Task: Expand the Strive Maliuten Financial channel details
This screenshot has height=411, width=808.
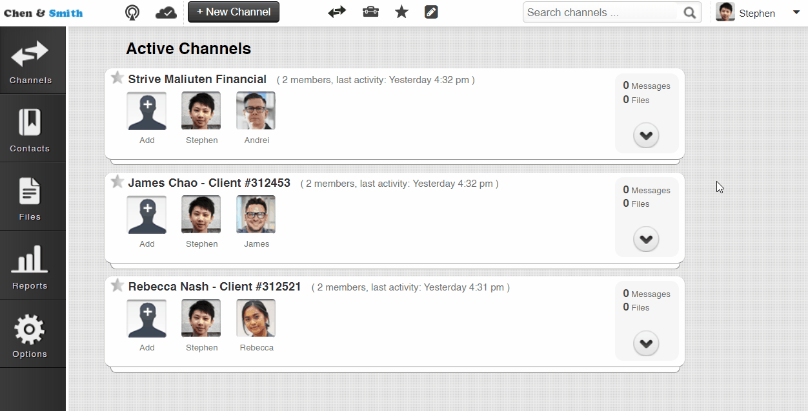Action: pyautogui.click(x=646, y=135)
